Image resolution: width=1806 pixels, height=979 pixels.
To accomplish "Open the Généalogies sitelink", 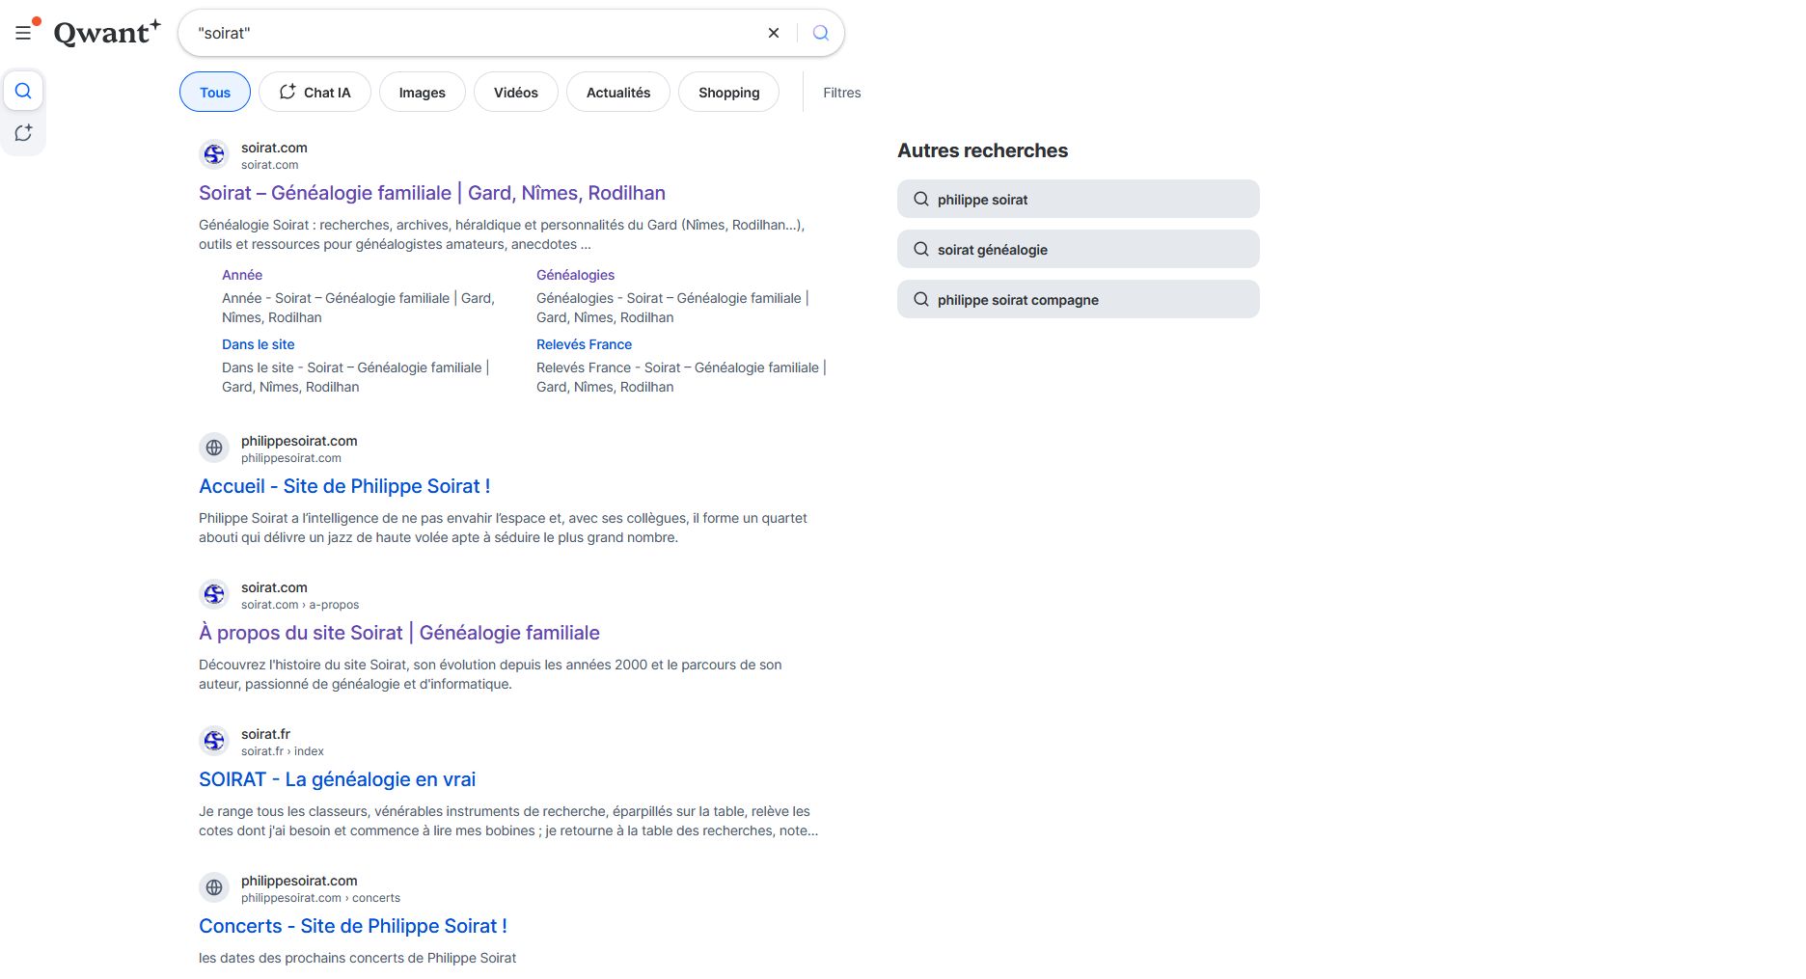I will click(576, 275).
